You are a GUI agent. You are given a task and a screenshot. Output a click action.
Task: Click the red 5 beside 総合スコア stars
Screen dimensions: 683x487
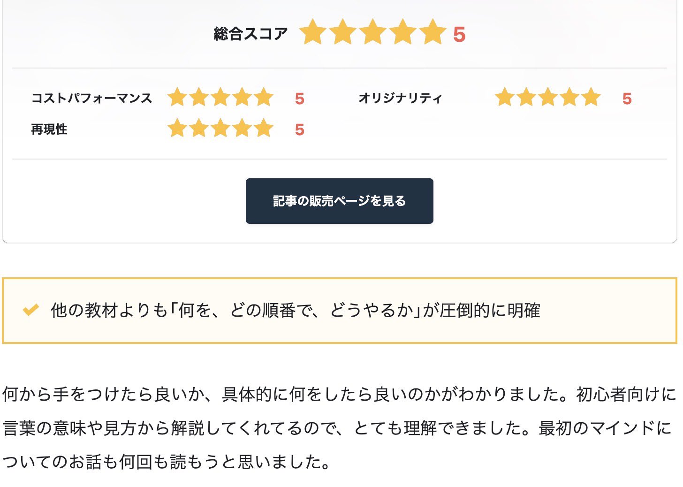[459, 35]
